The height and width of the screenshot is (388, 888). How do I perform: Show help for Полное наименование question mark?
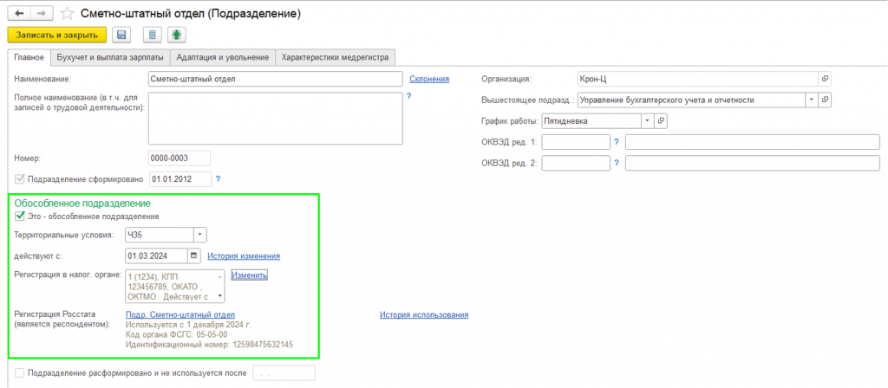pyautogui.click(x=408, y=96)
